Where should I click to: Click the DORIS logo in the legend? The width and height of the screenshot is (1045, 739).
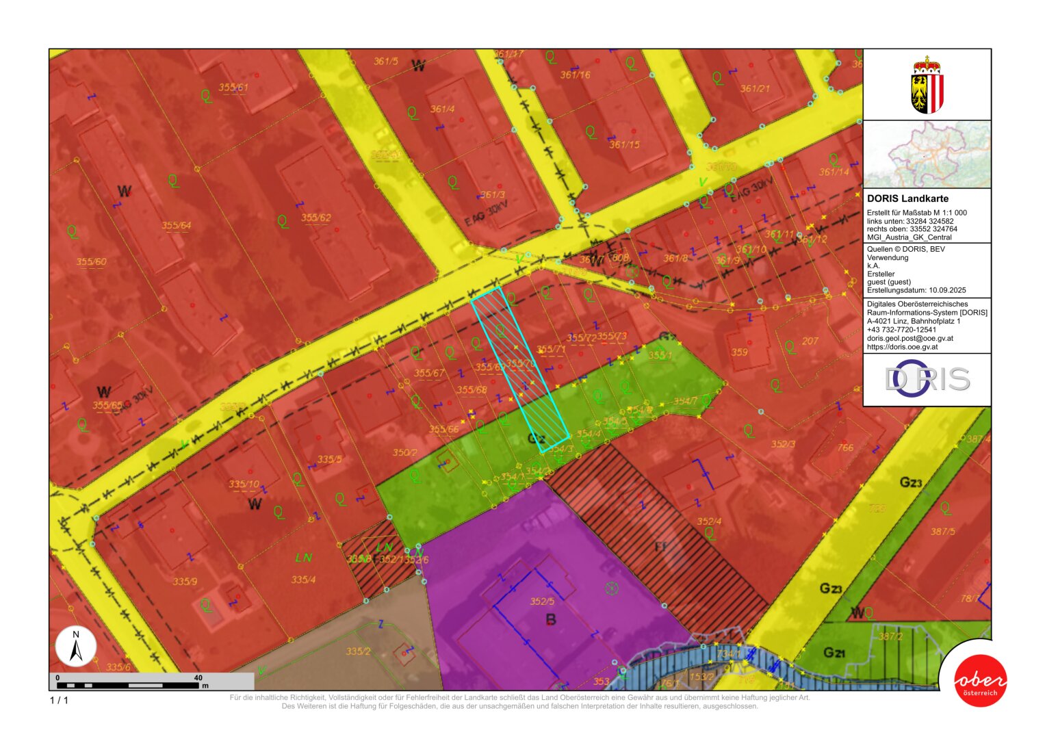click(927, 378)
